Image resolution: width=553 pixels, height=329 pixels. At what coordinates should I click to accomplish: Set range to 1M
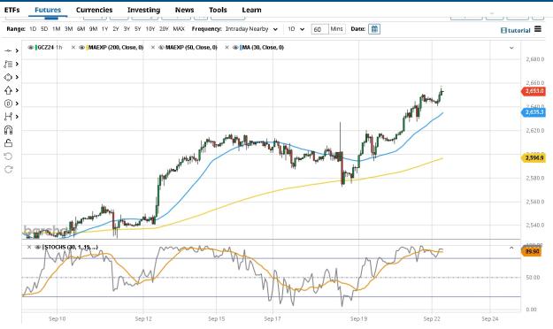[x=56, y=29]
